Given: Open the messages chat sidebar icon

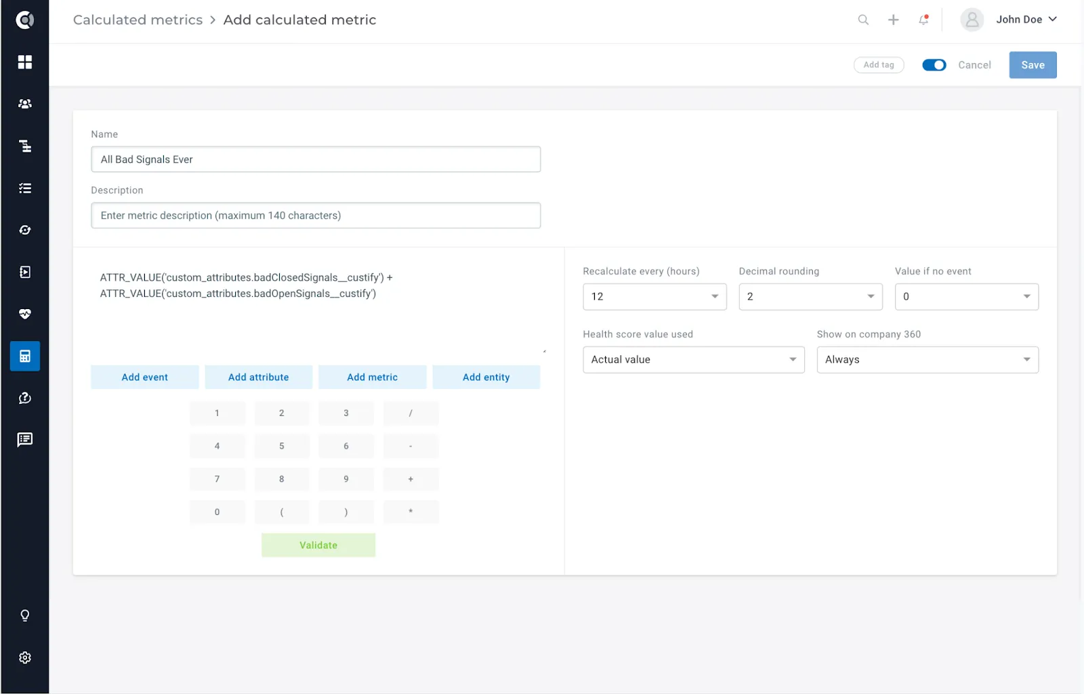Looking at the screenshot, I should pyautogui.click(x=25, y=440).
